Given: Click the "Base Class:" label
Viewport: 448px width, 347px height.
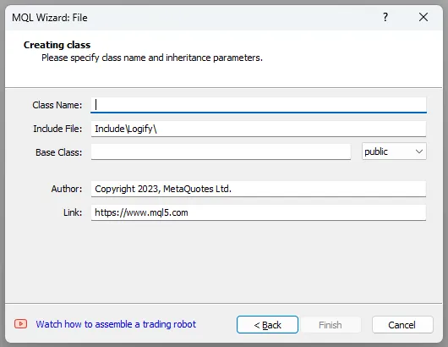Looking at the screenshot, I should coord(59,152).
